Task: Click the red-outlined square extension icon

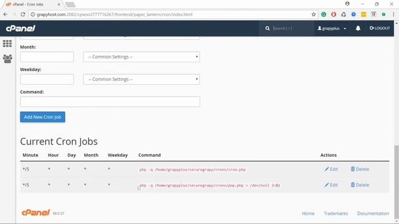Action: pyautogui.click(x=373, y=14)
